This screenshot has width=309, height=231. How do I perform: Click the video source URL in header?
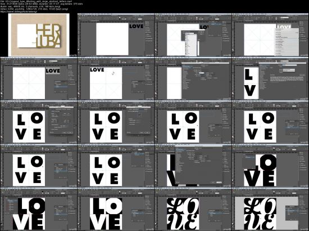[x=19, y=11]
